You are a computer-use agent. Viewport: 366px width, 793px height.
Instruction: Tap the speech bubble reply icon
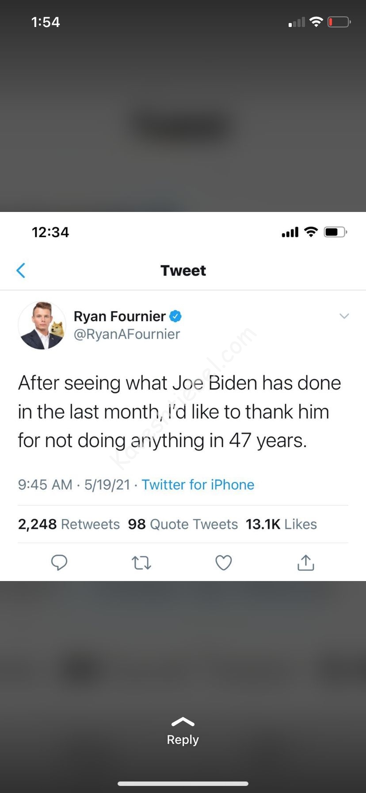(59, 562)
